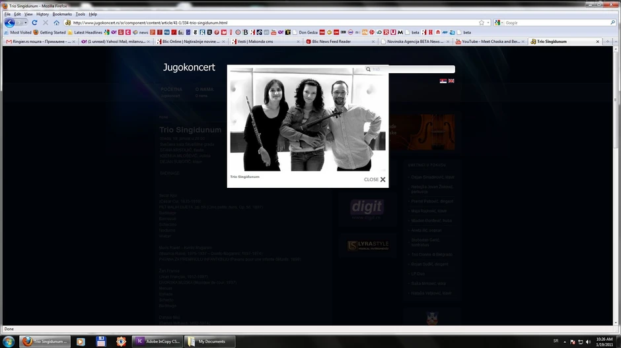
Task: Open Windows Media Player from the taskbar
Action: [81, 341]
